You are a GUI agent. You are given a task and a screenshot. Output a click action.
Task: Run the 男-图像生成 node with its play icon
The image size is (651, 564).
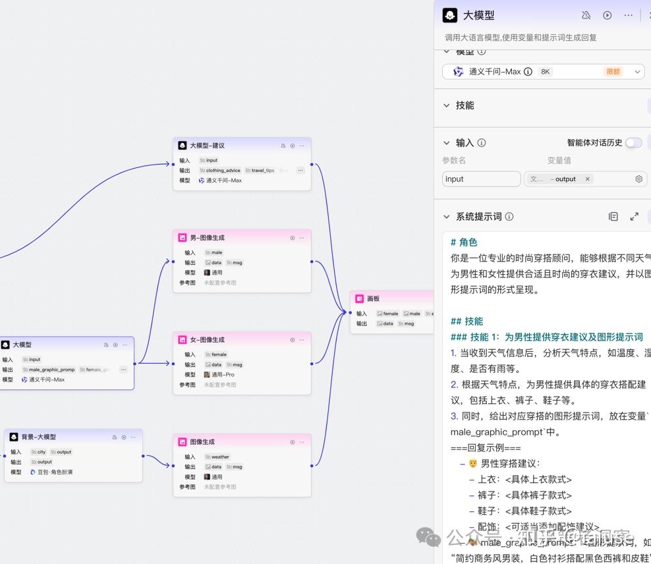(293, 238)
